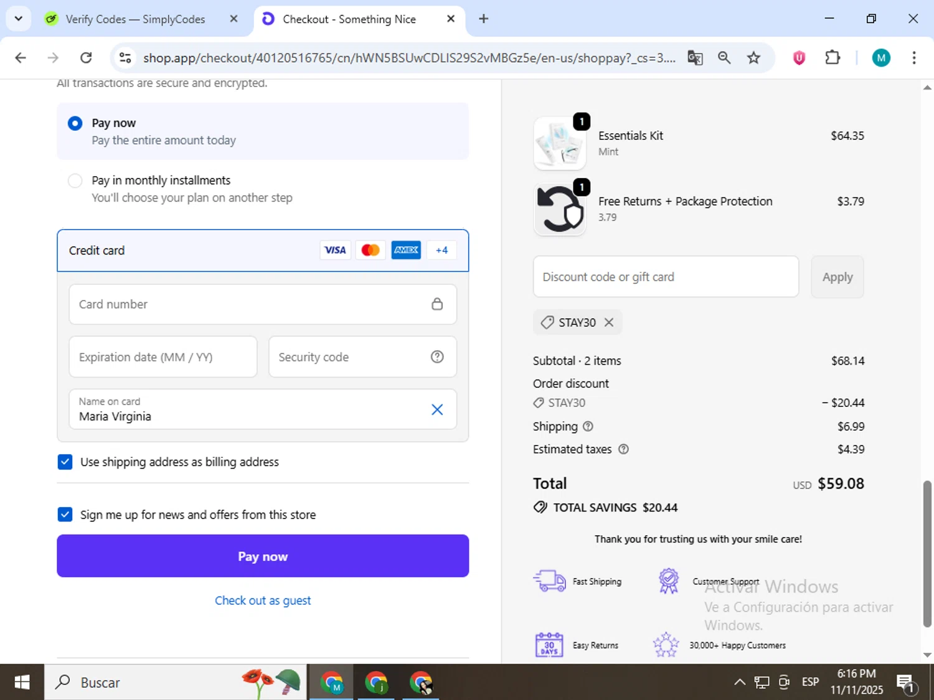Click the Total Savings tag icon
Image resolution: width=934 pixels, height=700 pixels.
click(540, 507)
